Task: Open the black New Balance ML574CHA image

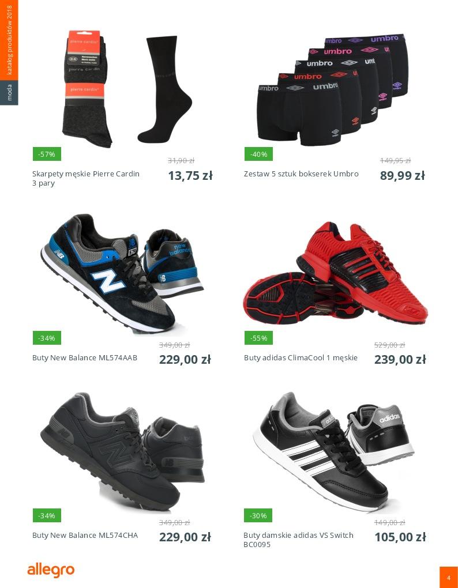Action: (122, 451)
